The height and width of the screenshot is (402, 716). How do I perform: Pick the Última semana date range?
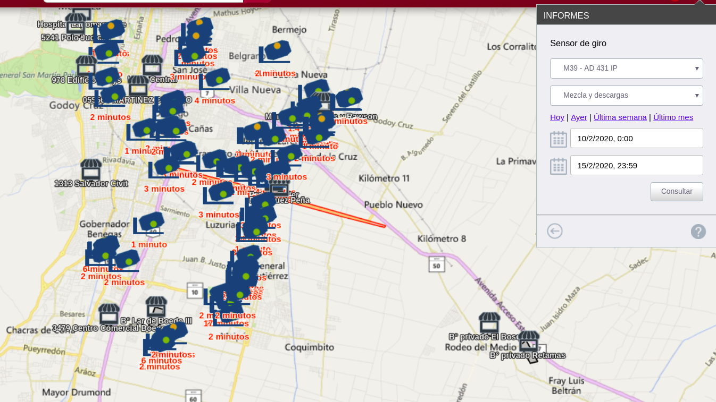pos(620,117)
